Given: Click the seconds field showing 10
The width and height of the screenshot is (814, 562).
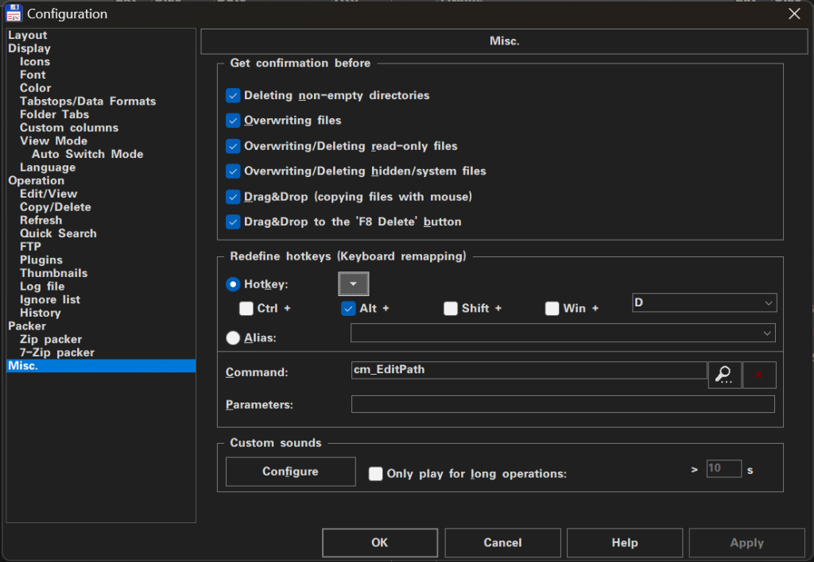Looking at the screenshot, I should 723,468.
